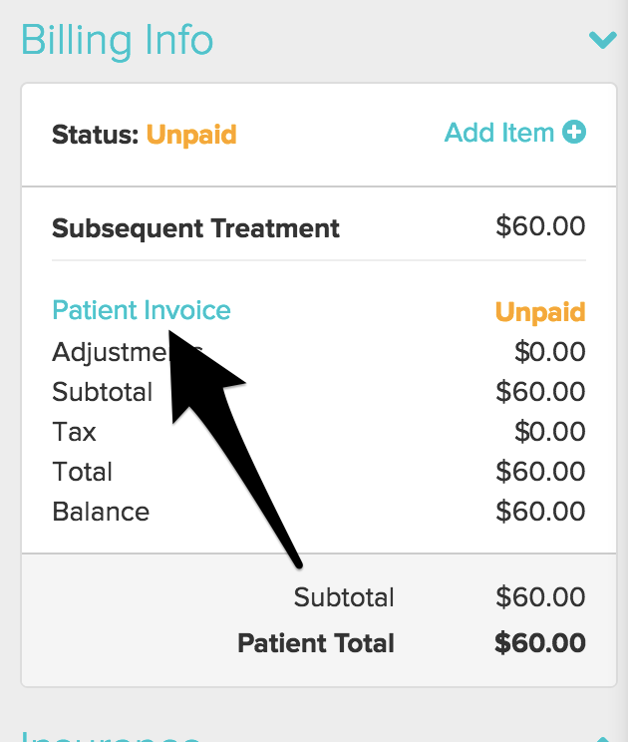
Task: Collapse the Billing Info section chevron
Action: click(x=602, y=40)
